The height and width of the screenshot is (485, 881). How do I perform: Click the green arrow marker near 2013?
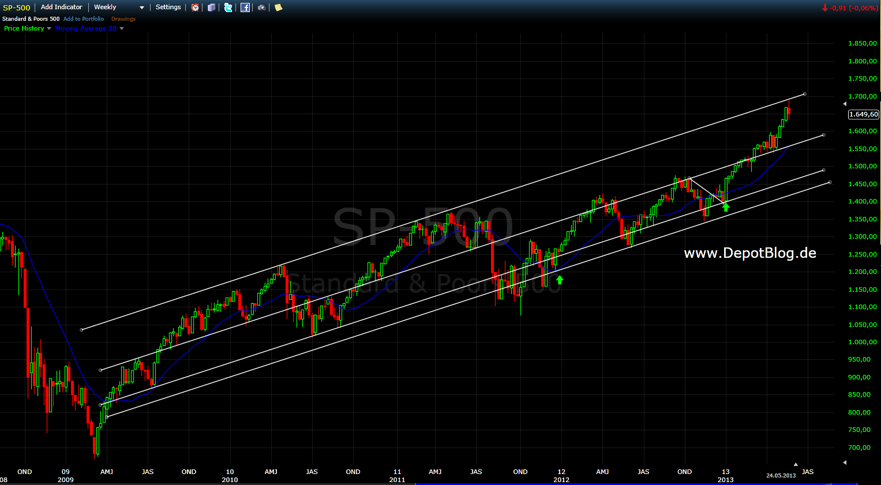(726, 207)
